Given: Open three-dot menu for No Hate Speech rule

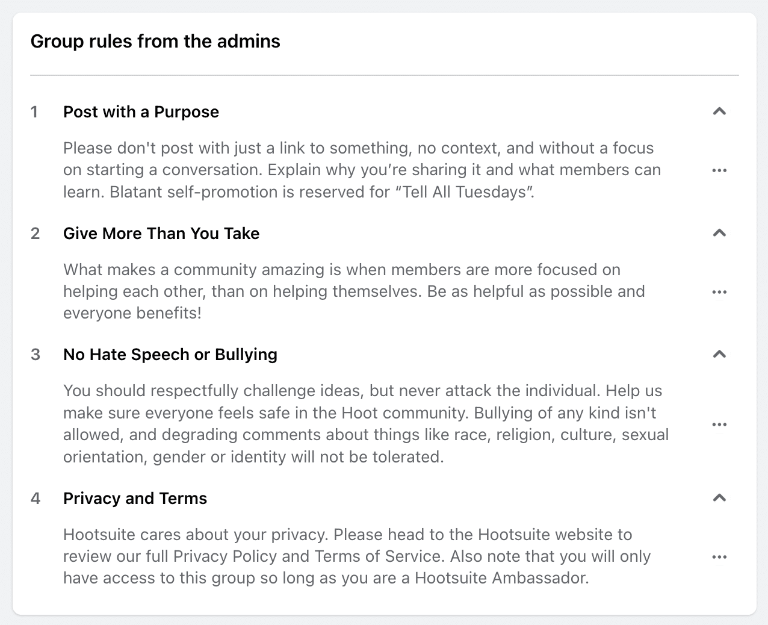Looking at the screenshot, I should pos(719,424).
